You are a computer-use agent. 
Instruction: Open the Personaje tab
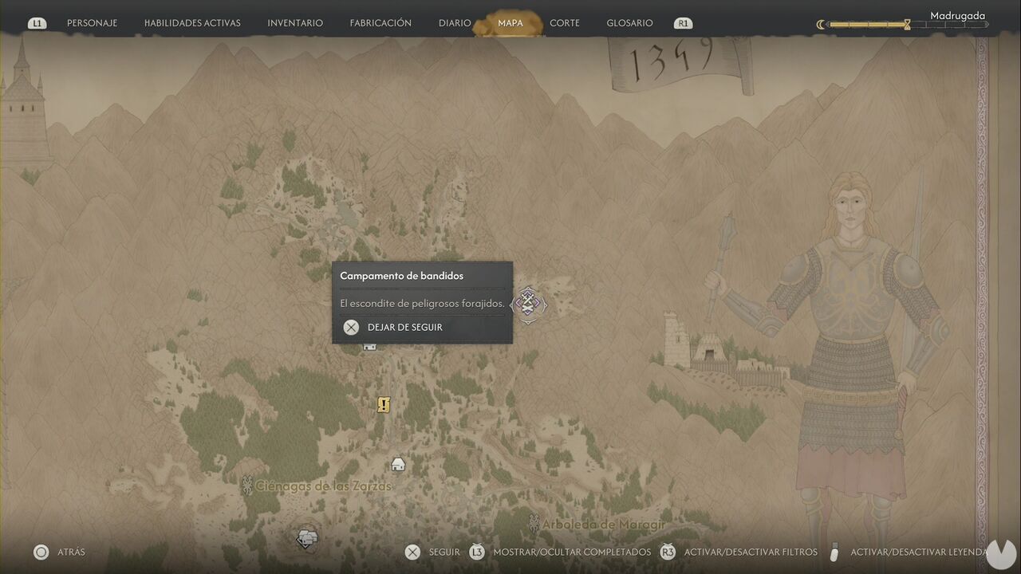pyautogui.click(x=92, y=23)
